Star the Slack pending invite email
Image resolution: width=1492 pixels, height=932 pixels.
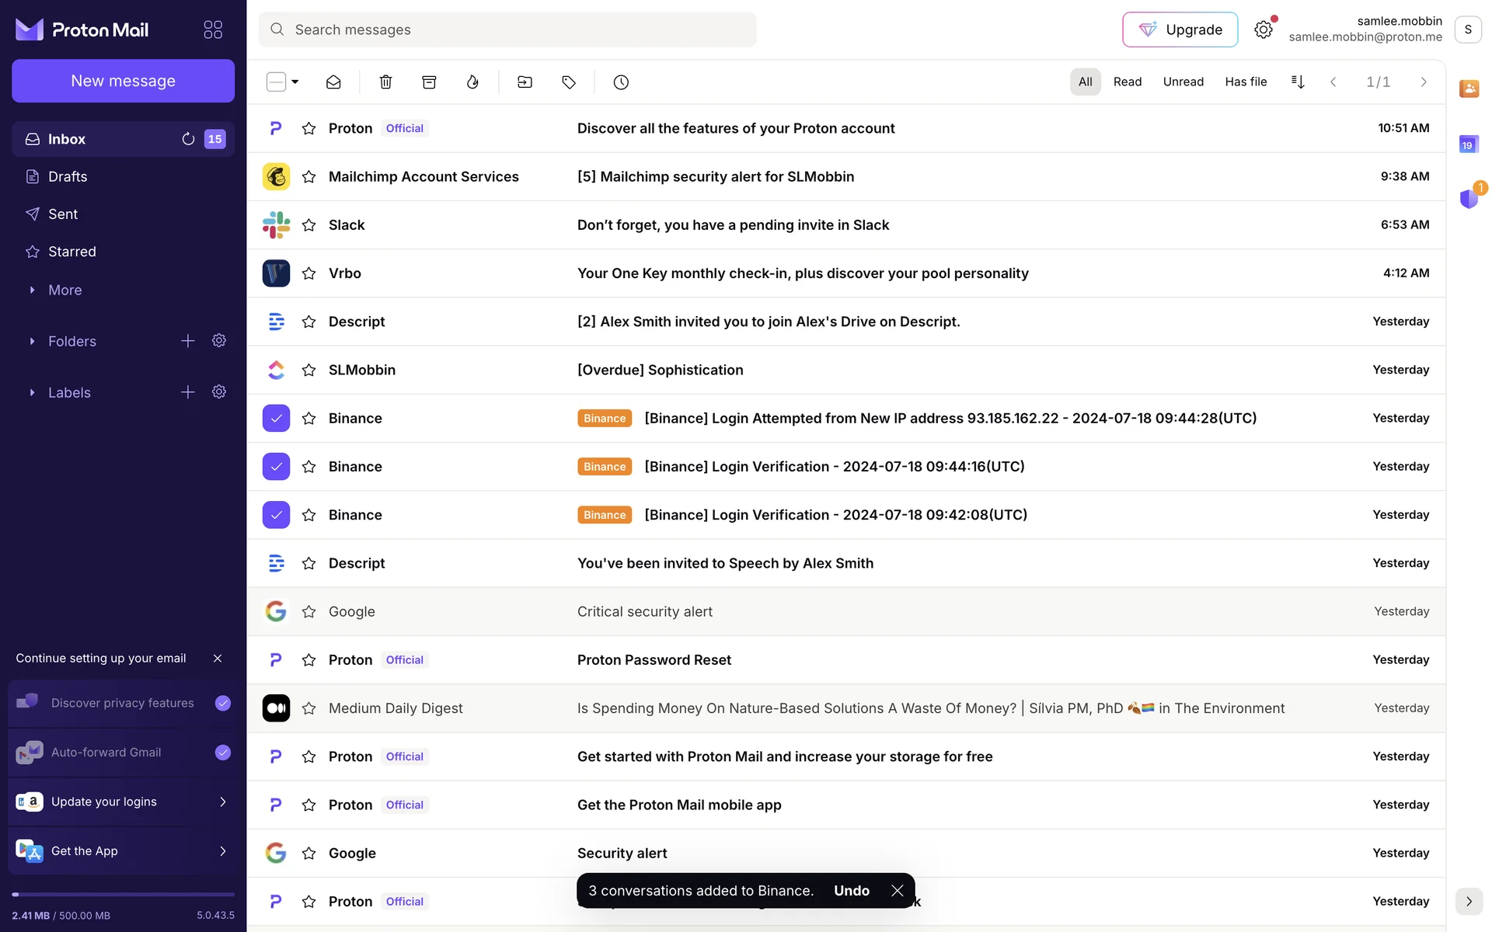tap(309, 225)
